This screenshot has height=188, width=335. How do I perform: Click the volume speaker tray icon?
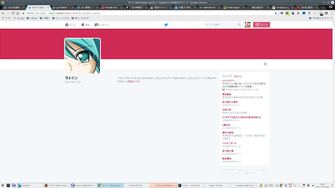[308, 185]
